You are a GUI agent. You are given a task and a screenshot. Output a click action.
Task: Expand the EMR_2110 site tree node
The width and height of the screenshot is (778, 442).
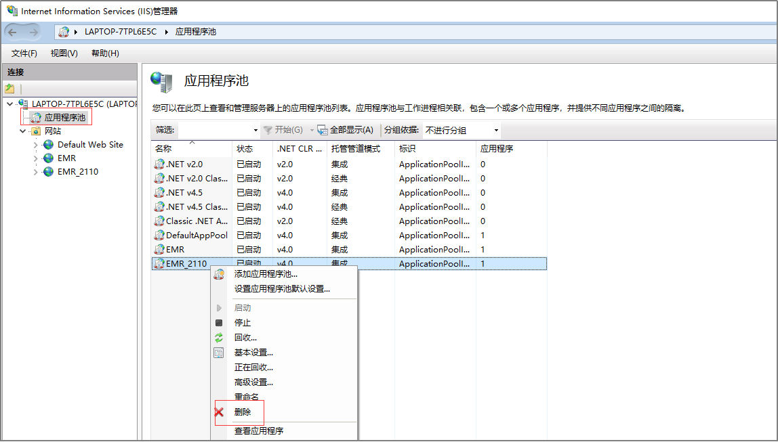[35, 173]
